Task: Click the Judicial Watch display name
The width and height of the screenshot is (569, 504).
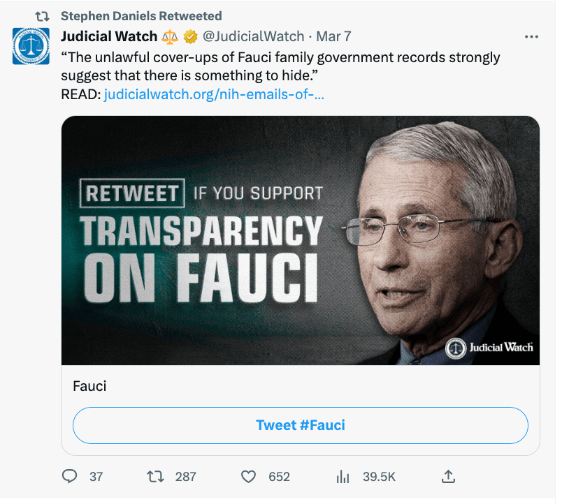Action: tap(109, 36)
